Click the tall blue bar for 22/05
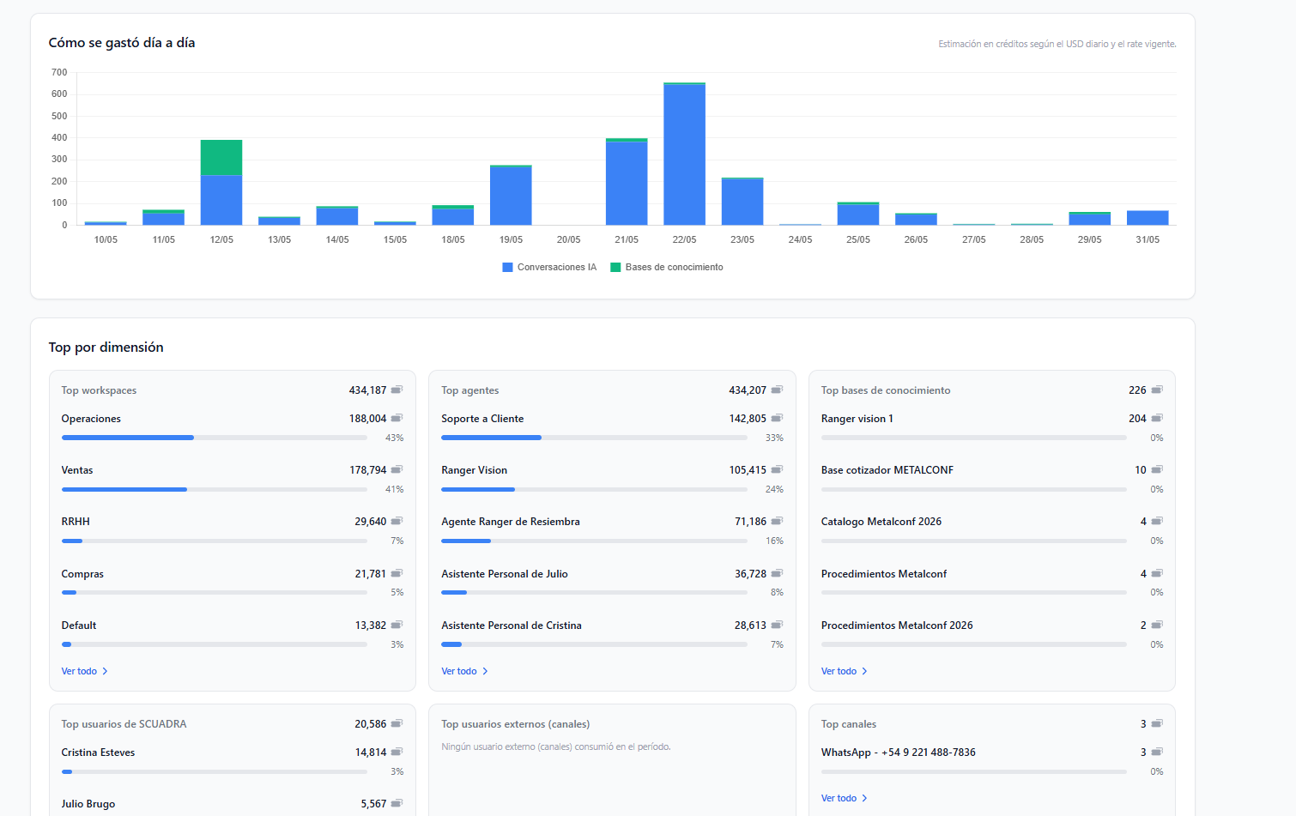This screenshot has height=816, width=1296. pyautogui.click(x=684, y=154)
